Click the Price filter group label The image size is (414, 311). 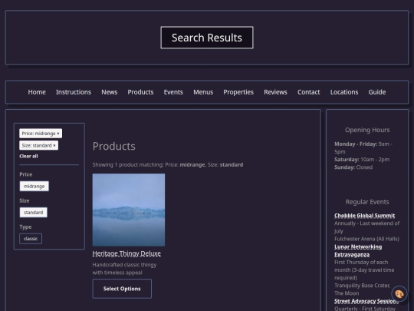pyautogui.click(x=26, y=174)
